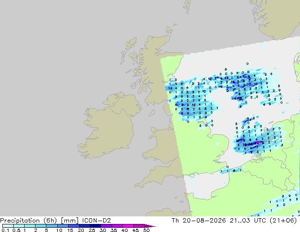Click the 0.5–1 mm legend swatch
The width and height of the screenshot is (300, 232).
click(19, 226)
